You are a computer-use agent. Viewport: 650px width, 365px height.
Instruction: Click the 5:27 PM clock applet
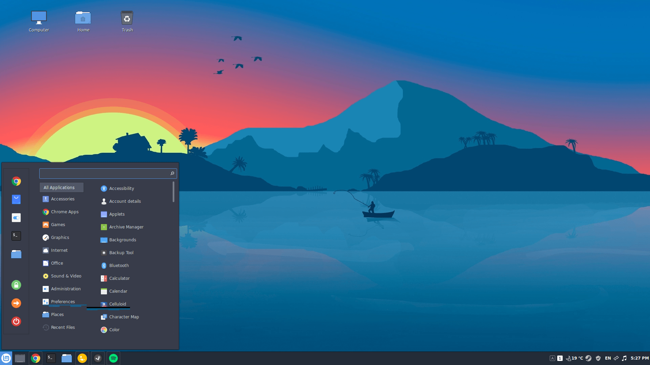point(640,358)
